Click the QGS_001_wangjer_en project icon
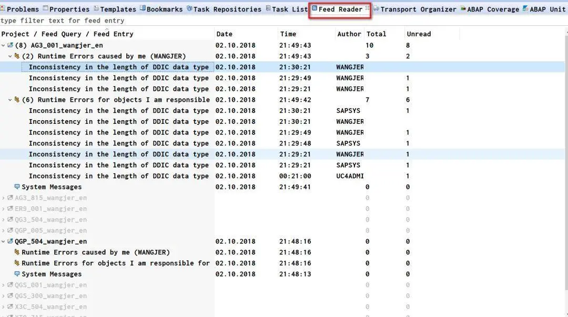This screenshot has height=317, width=568. (x=10, y=285)
